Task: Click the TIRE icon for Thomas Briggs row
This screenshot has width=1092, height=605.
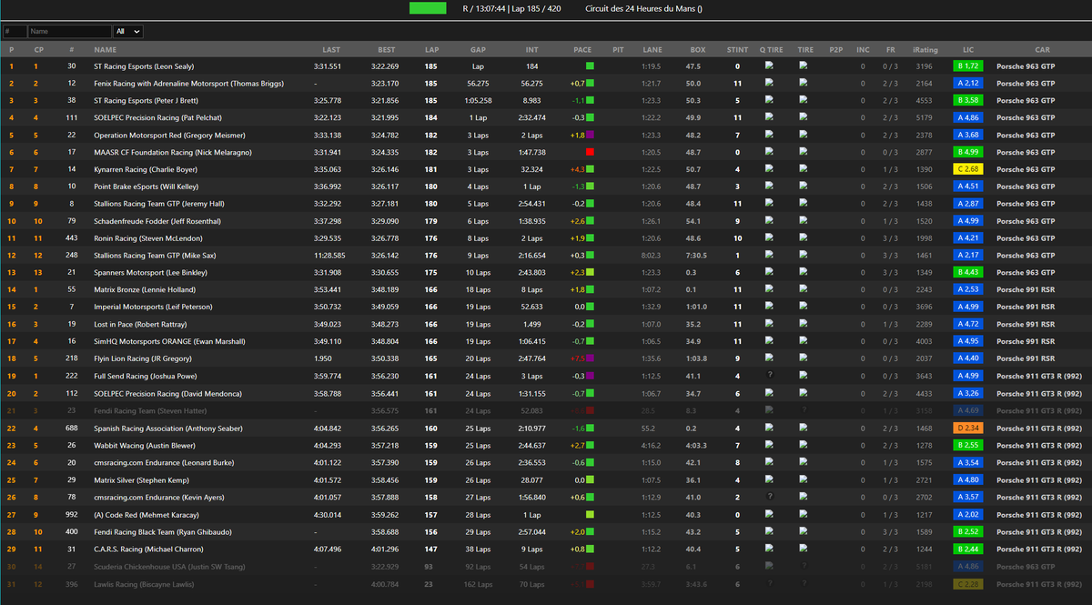Action: tap(804, 83)
